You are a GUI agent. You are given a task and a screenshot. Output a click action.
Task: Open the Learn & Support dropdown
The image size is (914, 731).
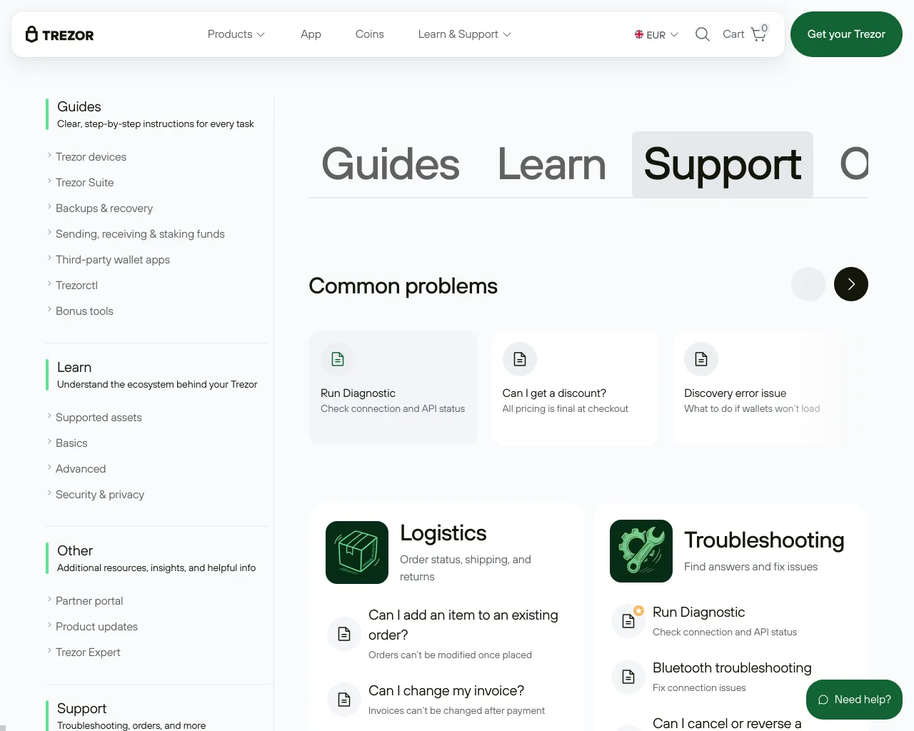click(465, 34)
